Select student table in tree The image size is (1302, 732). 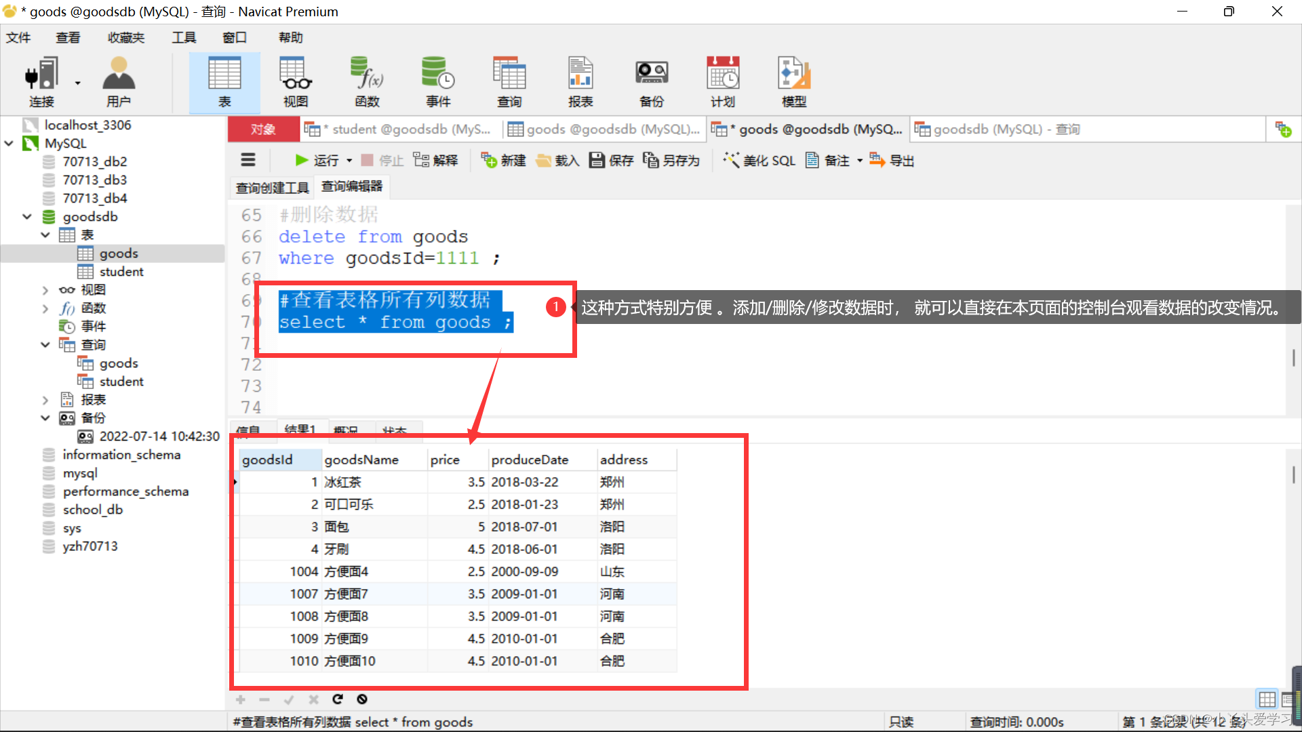coord(121,272)
